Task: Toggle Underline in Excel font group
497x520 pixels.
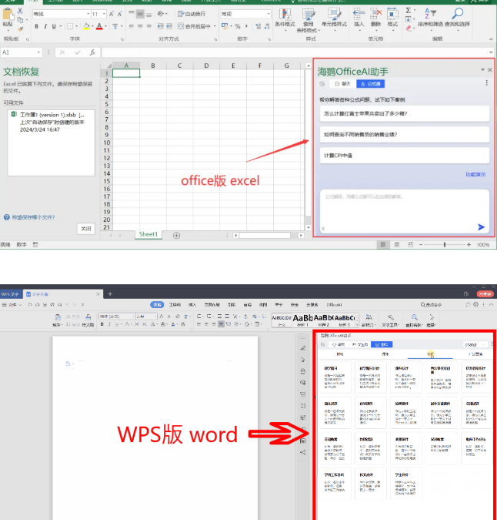Action: point(54,26)
